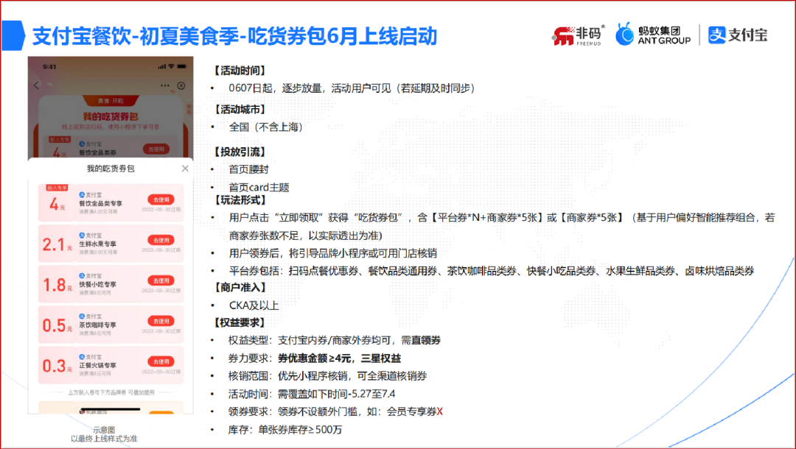796x449 pixels.
Task: Tap the circled close icon beside three dots
Action: 181,85
